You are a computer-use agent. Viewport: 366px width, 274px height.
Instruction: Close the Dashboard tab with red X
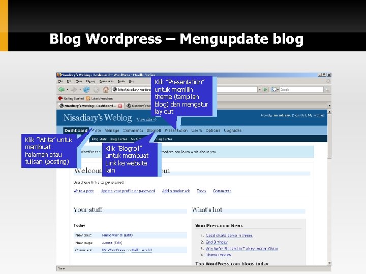click(120, 106)
